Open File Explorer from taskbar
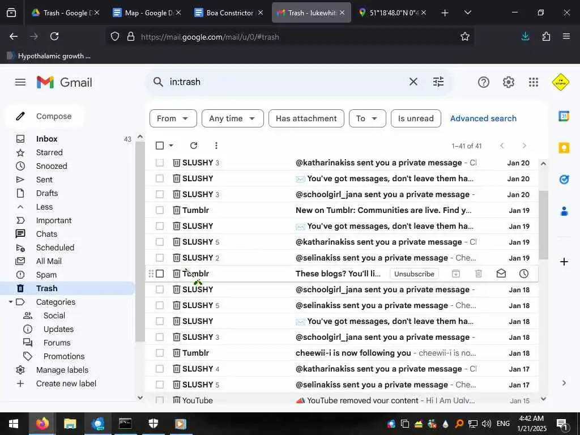This screenshot has height=435, width=580. (x=70, y=424)
